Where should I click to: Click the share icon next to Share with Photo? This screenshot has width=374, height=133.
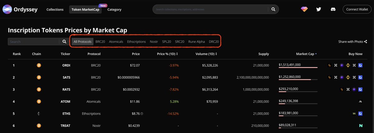(x=366, y=42)
